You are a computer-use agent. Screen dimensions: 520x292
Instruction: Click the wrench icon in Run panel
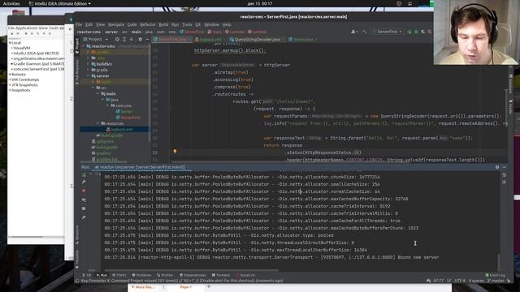pyautogui.click(x=84, y=182)
